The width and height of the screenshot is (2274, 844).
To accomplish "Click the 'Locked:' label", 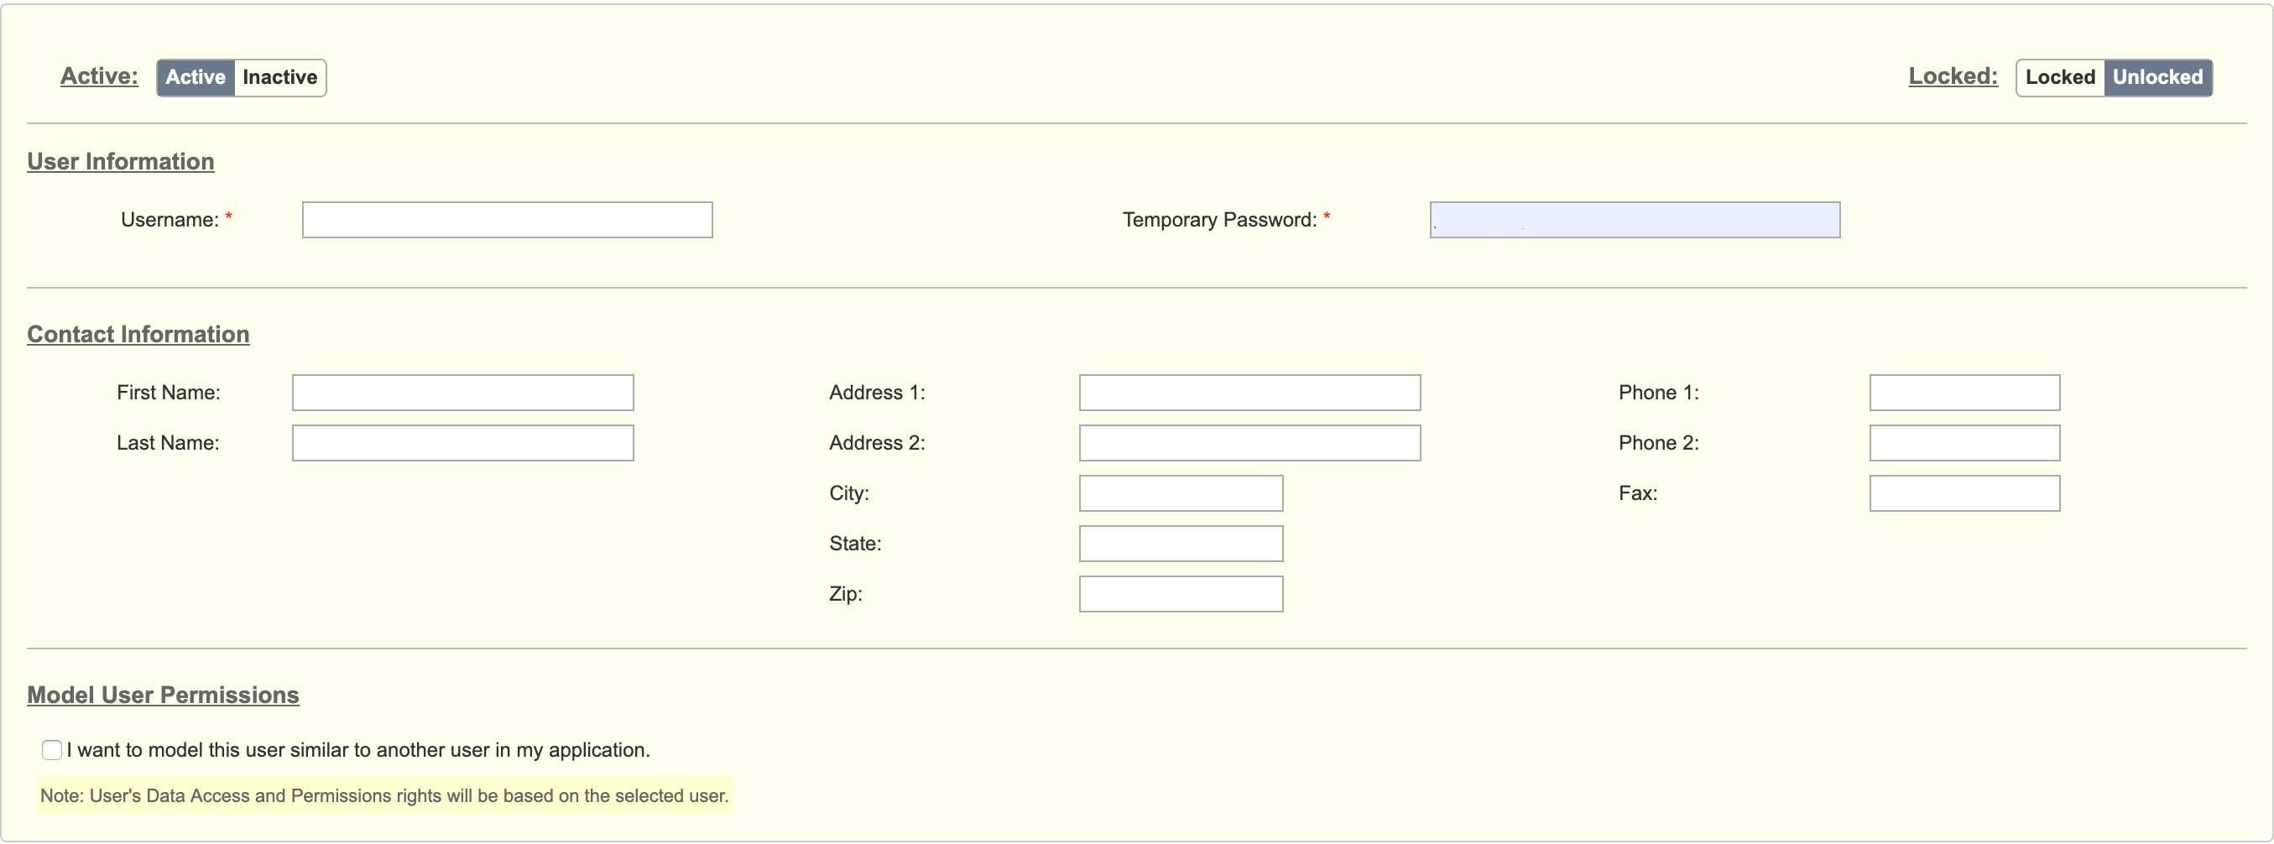I will (x=1953, y=77).
